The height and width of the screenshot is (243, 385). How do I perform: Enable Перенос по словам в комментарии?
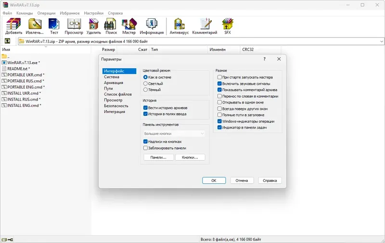tap(219, 96)
